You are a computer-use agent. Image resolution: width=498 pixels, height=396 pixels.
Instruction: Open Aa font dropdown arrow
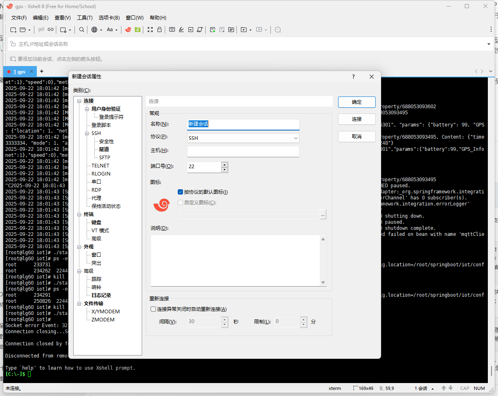(117, 30)
